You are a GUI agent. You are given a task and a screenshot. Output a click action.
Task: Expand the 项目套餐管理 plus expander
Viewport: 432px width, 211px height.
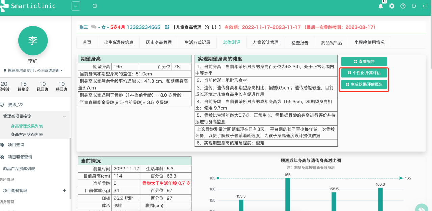point(64,190)
